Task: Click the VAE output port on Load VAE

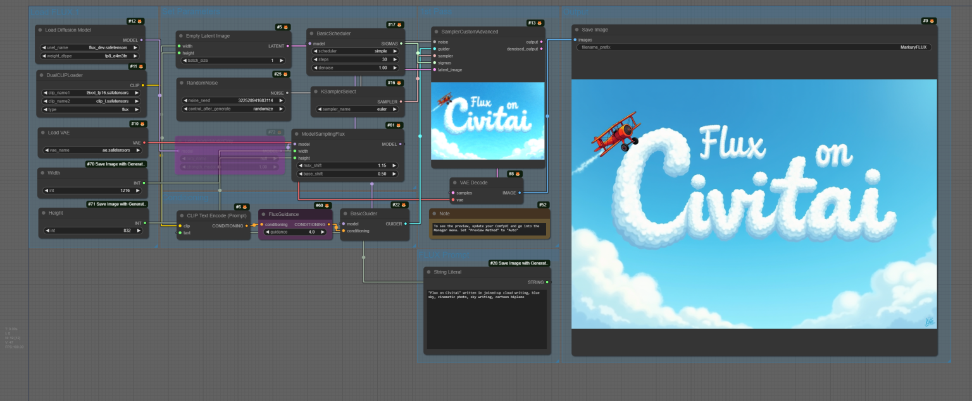Action: 145,141
